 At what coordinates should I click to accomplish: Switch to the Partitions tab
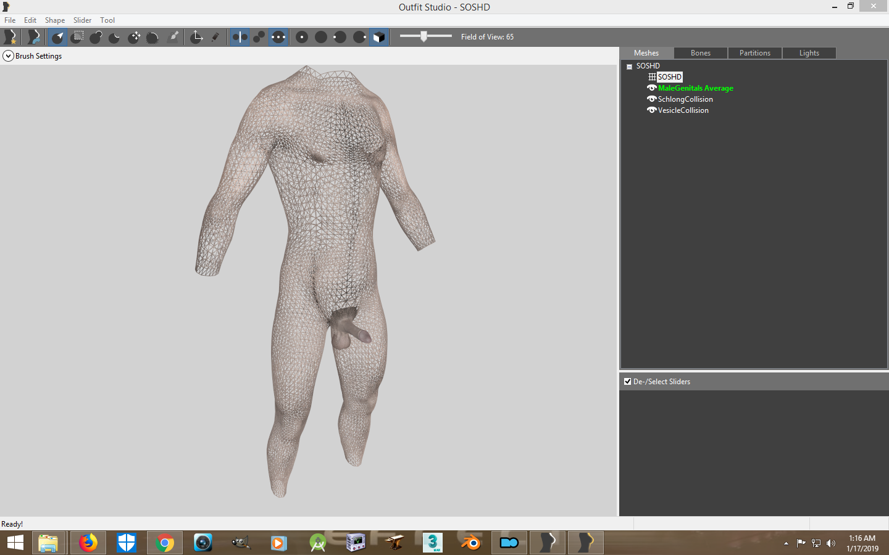click(755, 53)
